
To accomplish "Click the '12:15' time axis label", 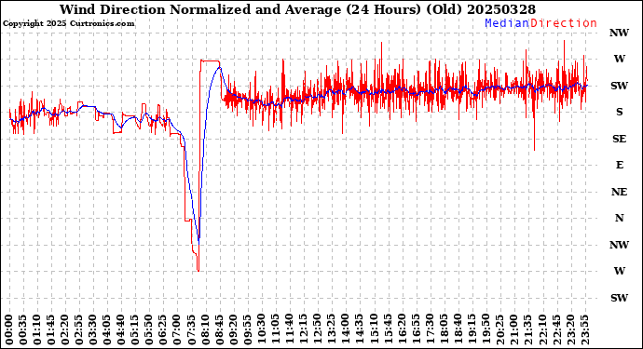I will coord(303,329).
